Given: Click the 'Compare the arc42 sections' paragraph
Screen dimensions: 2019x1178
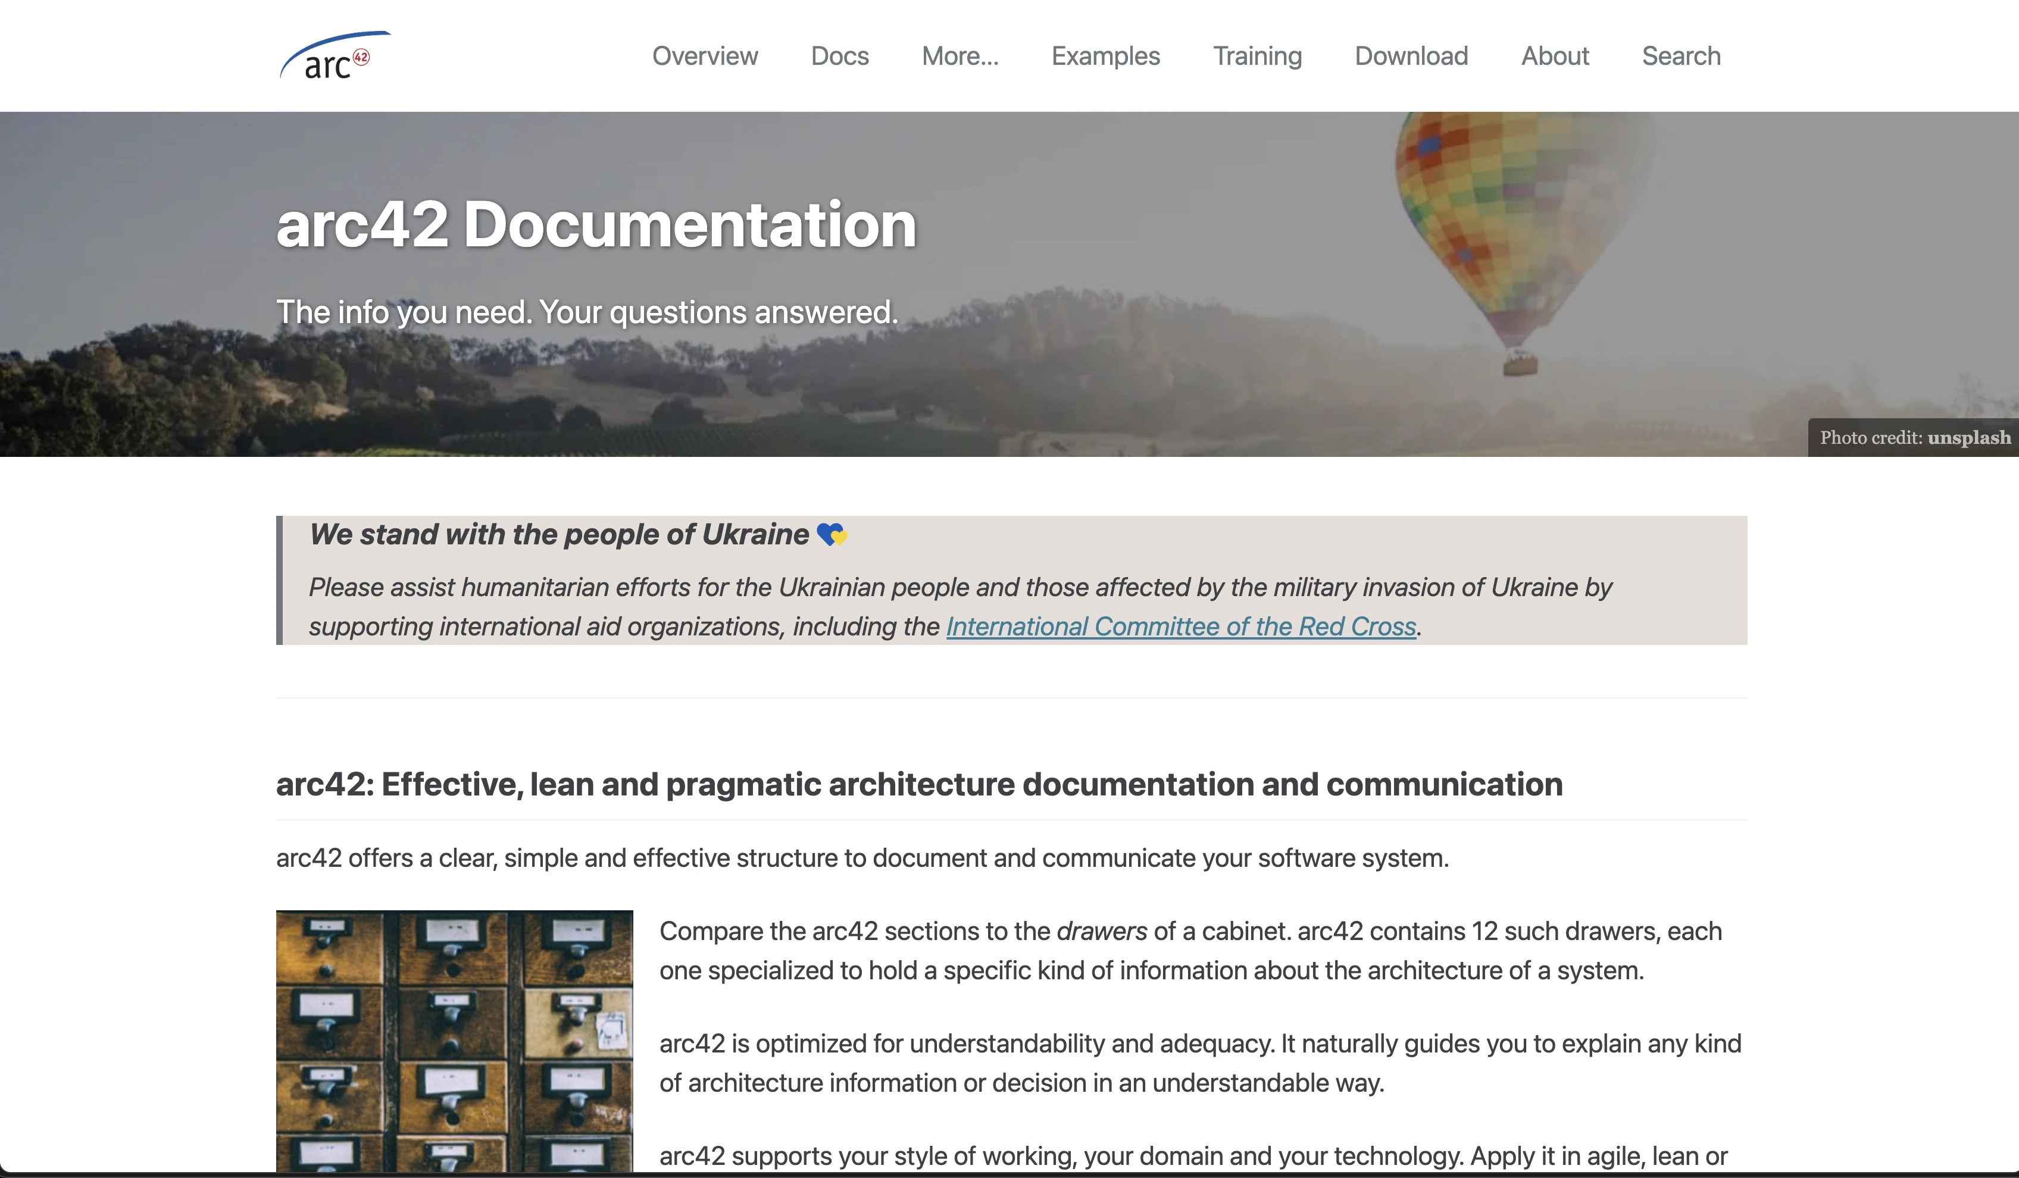Looking at the screenshot, I should tap(1190, 951).
